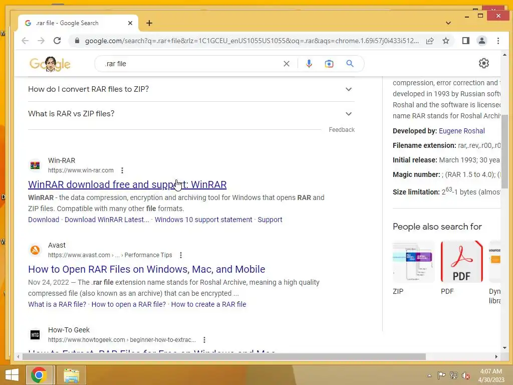Click the Google doodle logo
The image size is (513, 385).
click(x=50, y=64)
